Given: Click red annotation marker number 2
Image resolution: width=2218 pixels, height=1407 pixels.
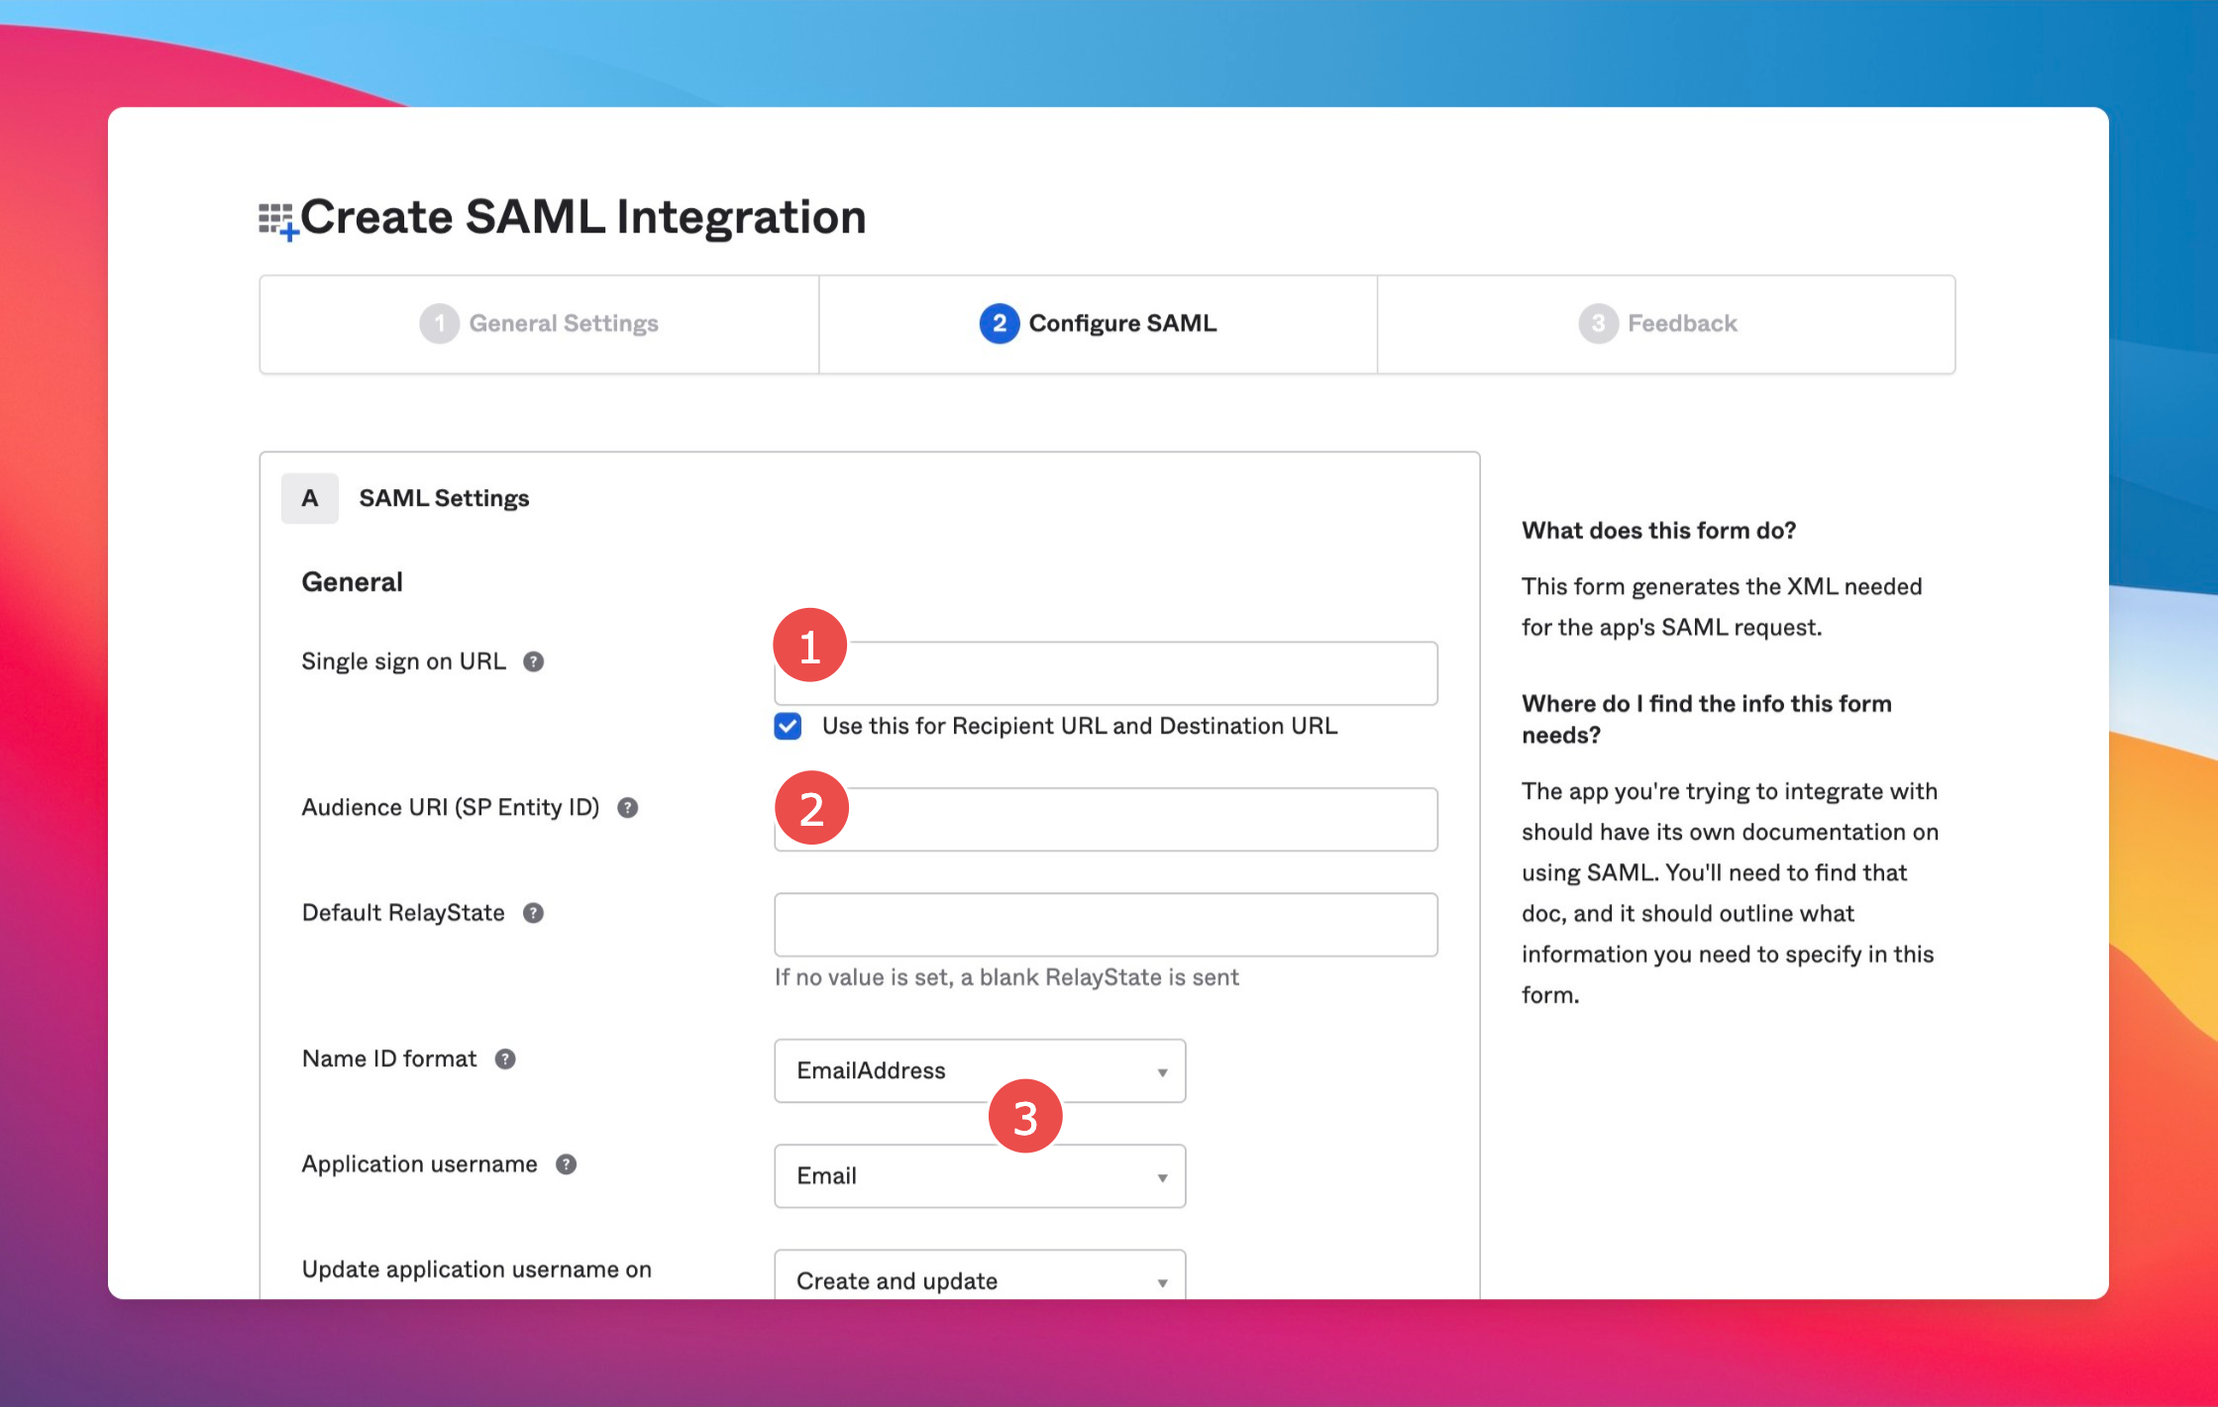Looking at the screenshot, I should 811,809.
